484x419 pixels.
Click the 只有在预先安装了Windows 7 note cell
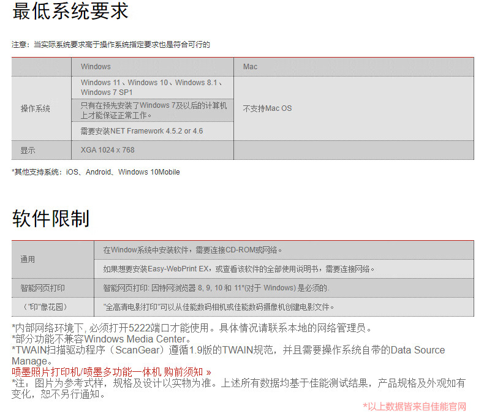153,110
